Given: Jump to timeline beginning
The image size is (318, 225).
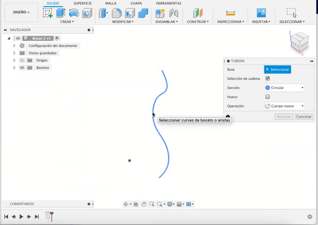Looking at the screenshot, I should point(6,217).
